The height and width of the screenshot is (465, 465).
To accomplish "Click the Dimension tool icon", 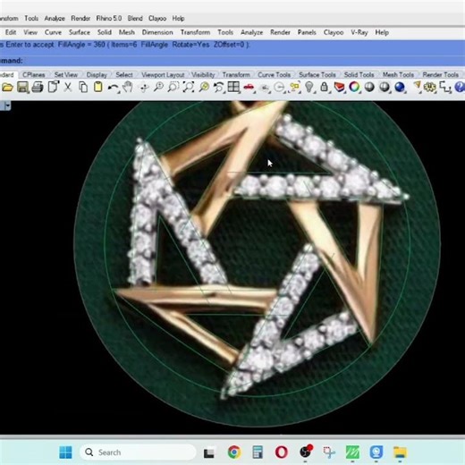I will click(x=445, y=88).
